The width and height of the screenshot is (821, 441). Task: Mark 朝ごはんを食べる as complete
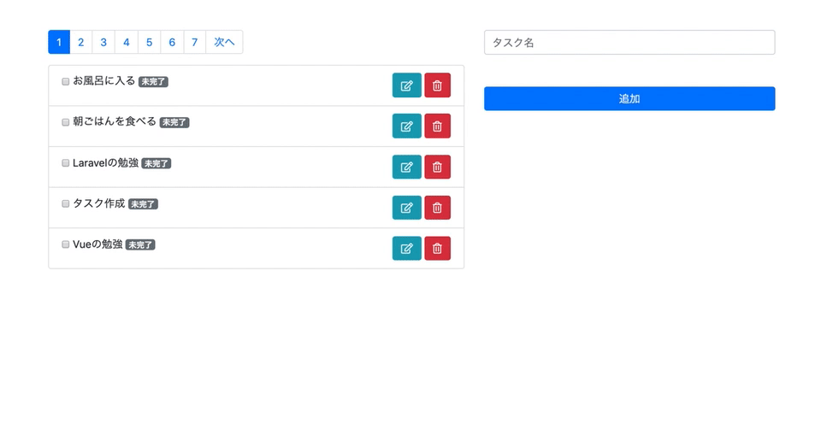[x=66, y=122]
